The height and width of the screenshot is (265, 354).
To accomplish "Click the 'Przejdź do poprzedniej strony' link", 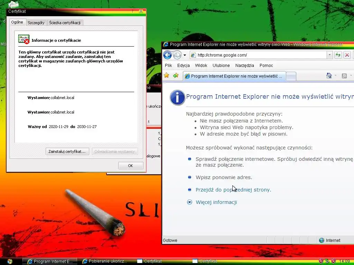I will pos(233,190).
